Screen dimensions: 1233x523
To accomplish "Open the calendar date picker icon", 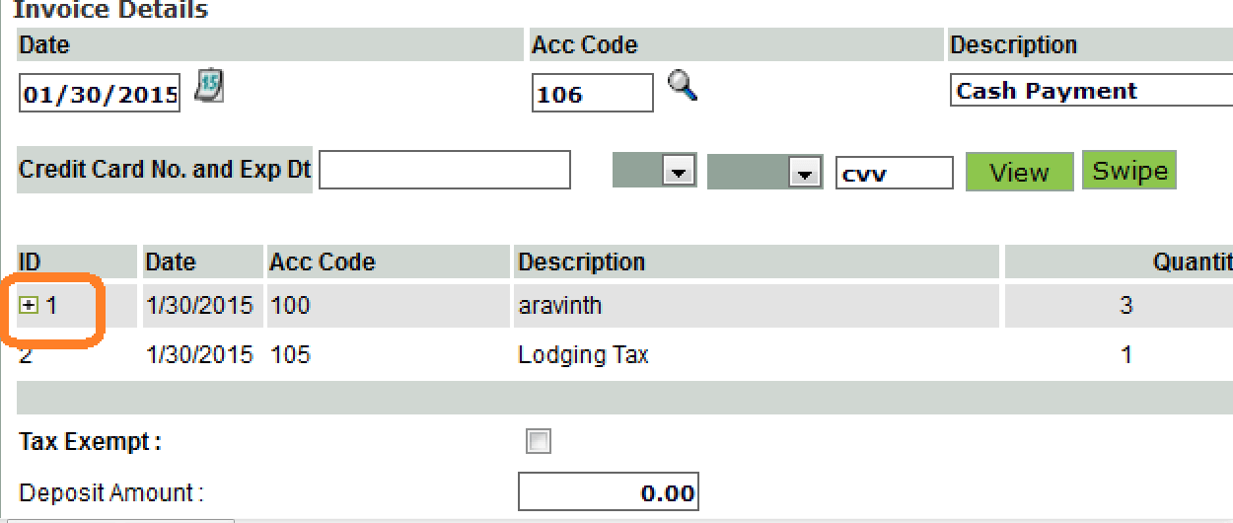I will pos(209,86).
